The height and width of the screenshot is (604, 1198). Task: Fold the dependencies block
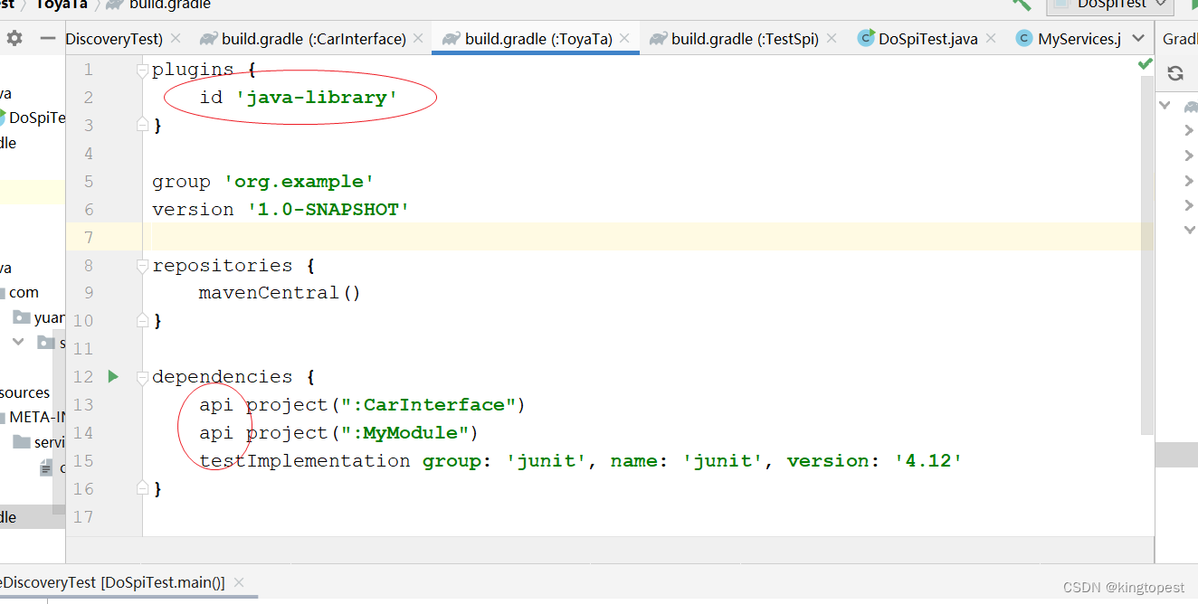142,376
